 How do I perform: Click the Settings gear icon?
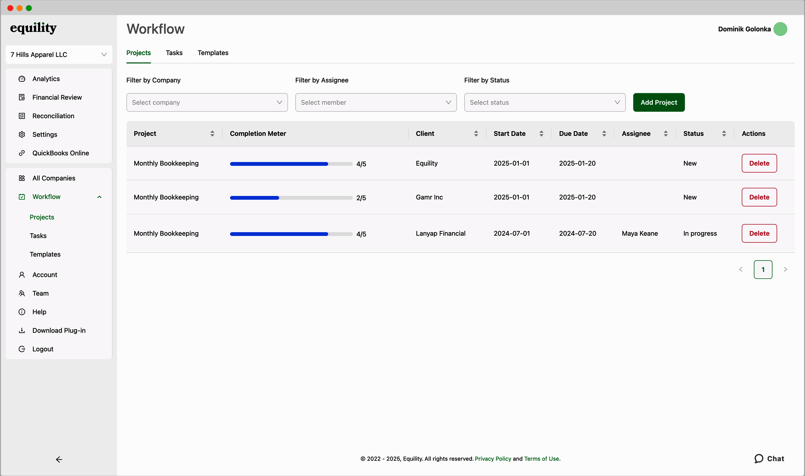pyautogui.click(x=22, y=135)
